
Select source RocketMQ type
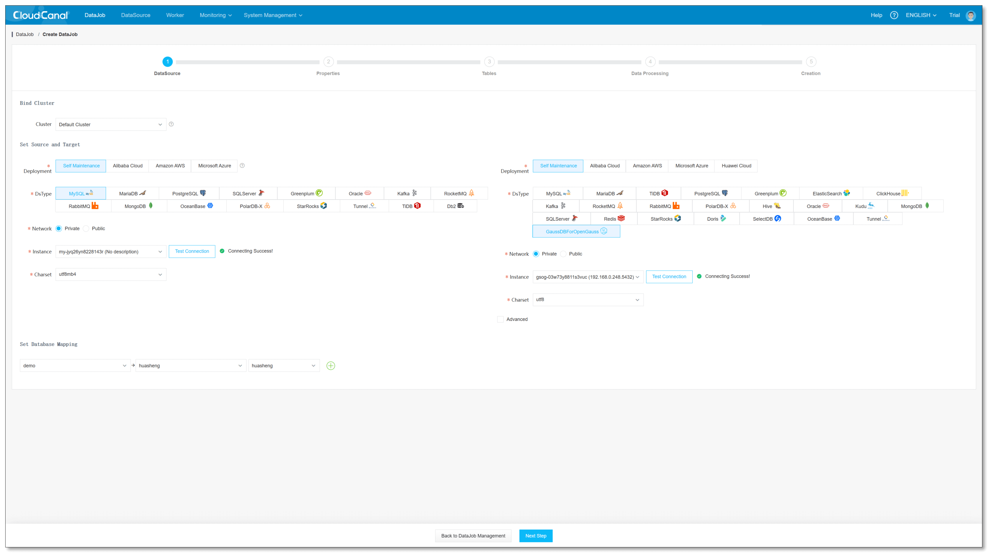459,194
